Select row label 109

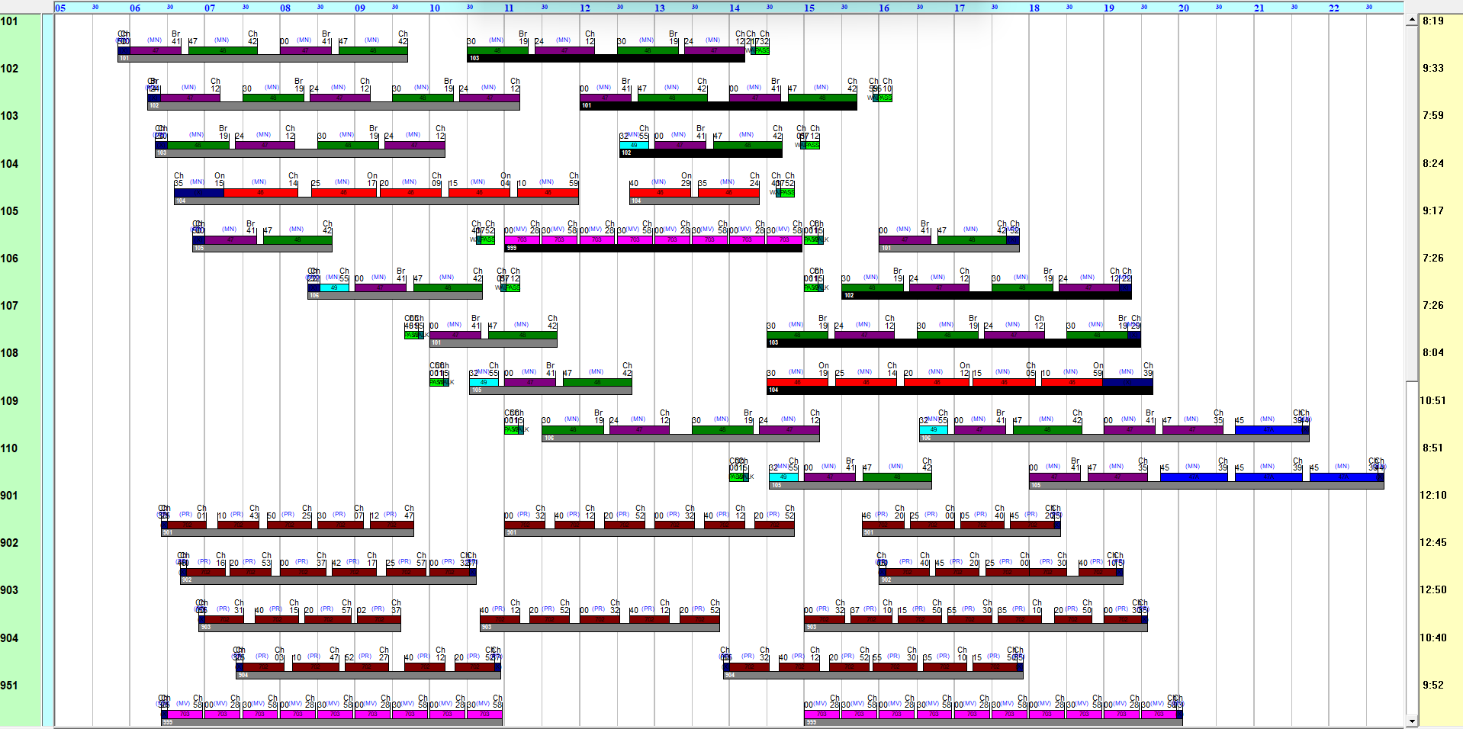(9, 401)
